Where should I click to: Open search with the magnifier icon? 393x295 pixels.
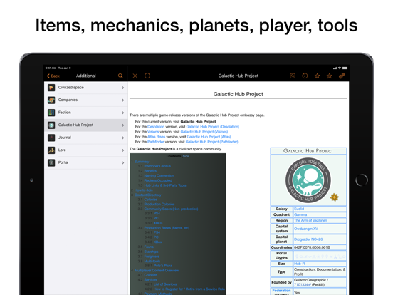(x=120, y=76)
